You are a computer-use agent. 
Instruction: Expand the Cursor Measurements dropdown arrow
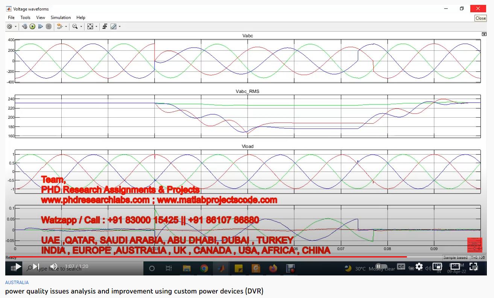tap(120, 26)
